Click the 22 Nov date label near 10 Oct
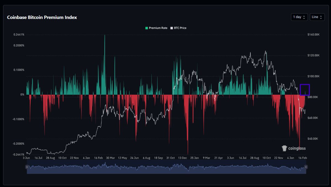This screenshot has height=187, width=331. click(279, 158)
